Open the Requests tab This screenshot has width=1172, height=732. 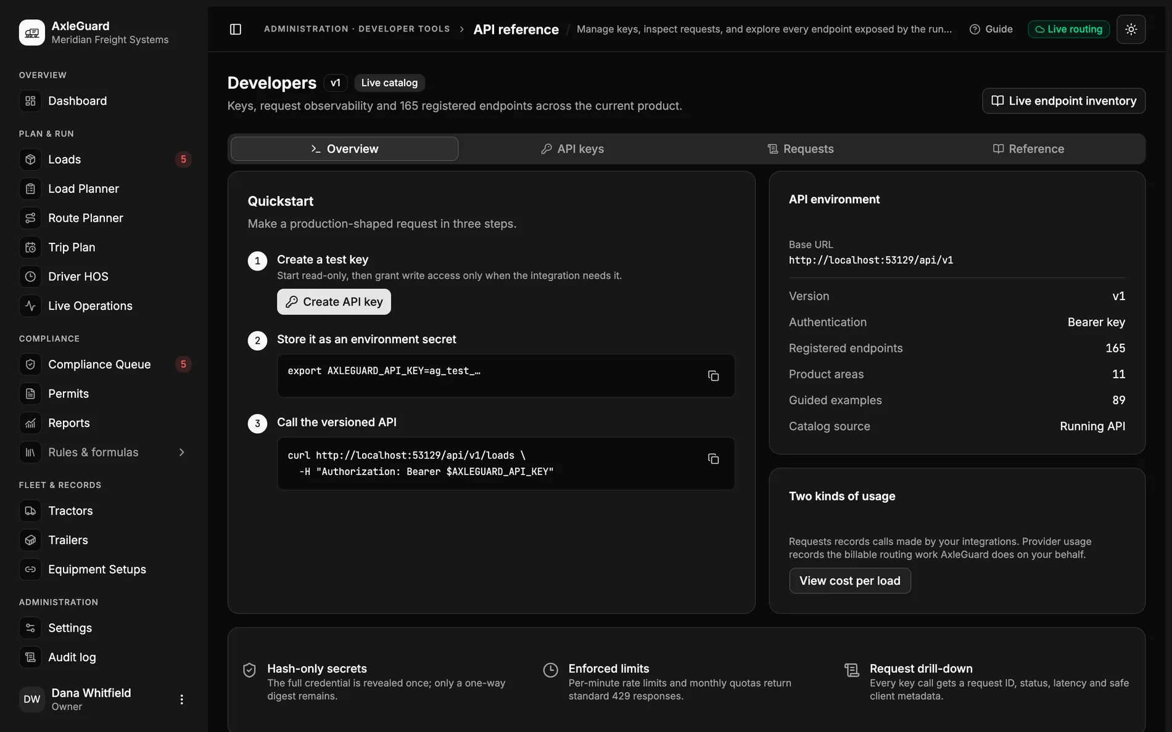(x=801, y=148)
